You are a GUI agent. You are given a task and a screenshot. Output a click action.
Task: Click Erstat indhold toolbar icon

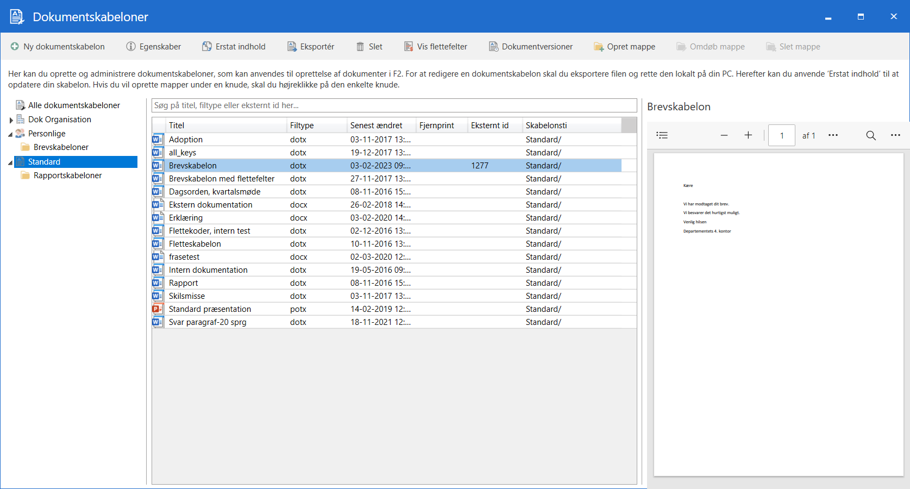tap(207, 47)
